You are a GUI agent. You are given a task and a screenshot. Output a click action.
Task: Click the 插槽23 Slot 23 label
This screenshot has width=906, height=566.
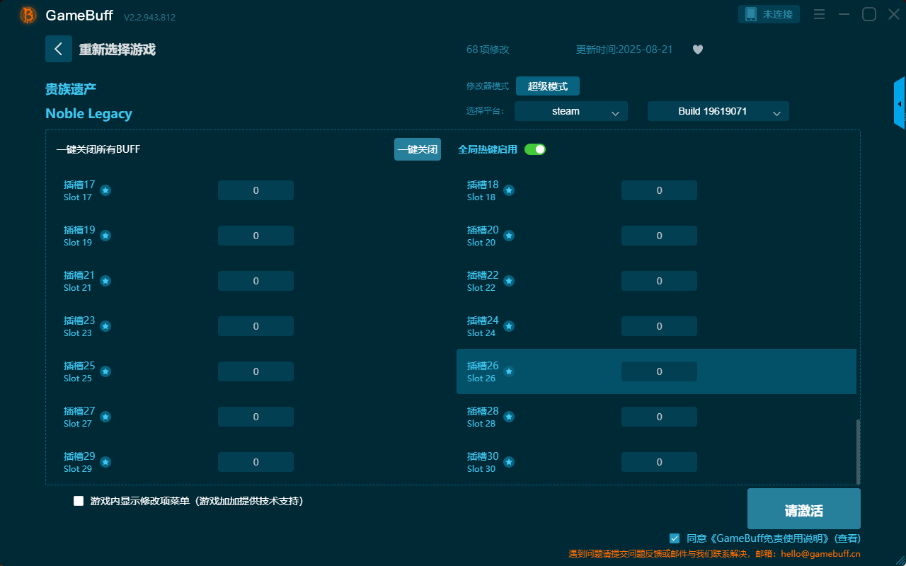pyautogui.click(x=79, y=326)
